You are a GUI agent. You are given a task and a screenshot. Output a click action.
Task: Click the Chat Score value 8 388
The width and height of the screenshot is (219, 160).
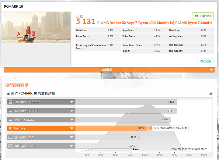coord(203,30)
